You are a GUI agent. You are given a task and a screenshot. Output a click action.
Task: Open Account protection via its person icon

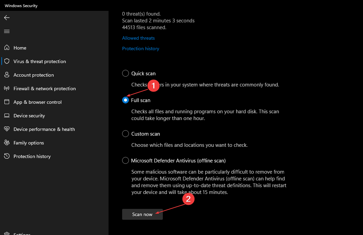pyautogui.click(x=7, y=75)
